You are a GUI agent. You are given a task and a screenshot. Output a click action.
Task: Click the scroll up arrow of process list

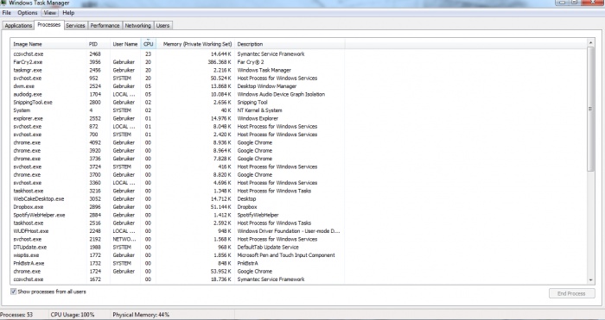pyautogui.click(x=590, y=42)
